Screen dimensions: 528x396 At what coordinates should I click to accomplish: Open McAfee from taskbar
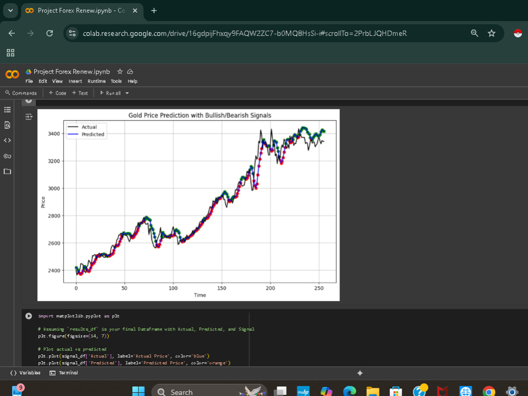442,391
